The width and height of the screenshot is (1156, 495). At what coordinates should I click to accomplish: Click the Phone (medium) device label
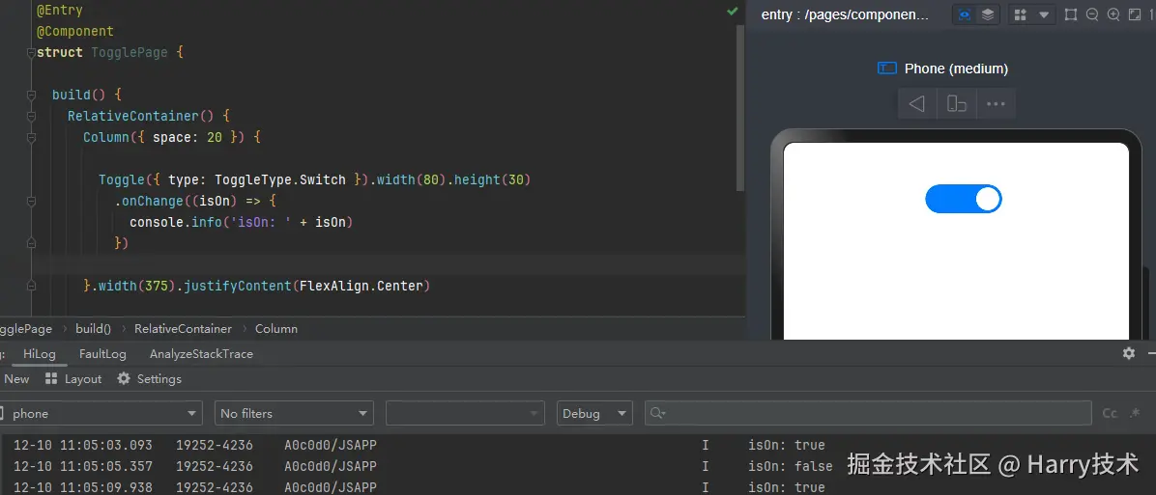(956, 69)
